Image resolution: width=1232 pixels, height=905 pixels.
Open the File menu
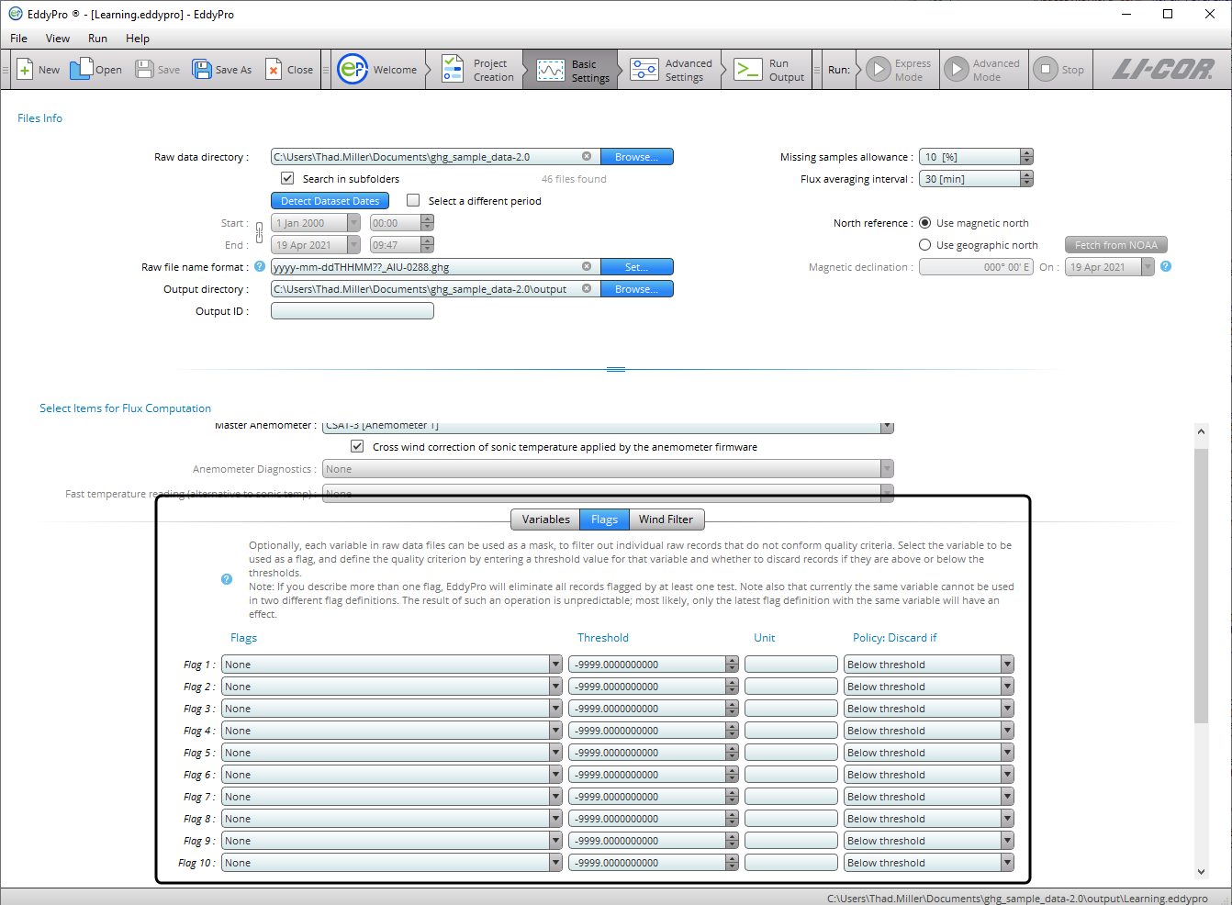18,39
